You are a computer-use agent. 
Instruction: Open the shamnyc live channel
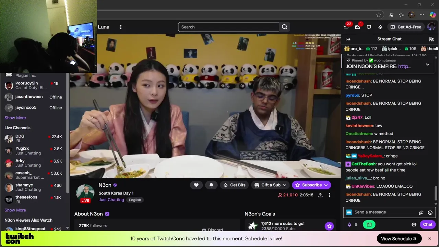[x=34, y=187]
